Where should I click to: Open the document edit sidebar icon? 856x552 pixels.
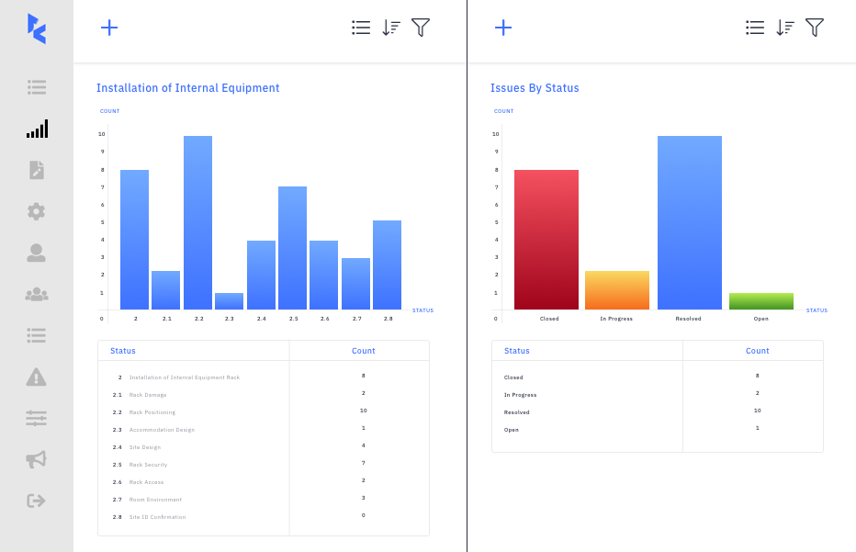pyautogui.click(x=37, y=170)
